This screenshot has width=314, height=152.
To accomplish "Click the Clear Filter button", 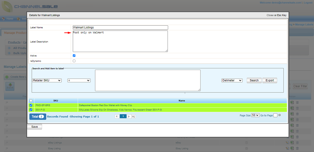I will [300, 86].
